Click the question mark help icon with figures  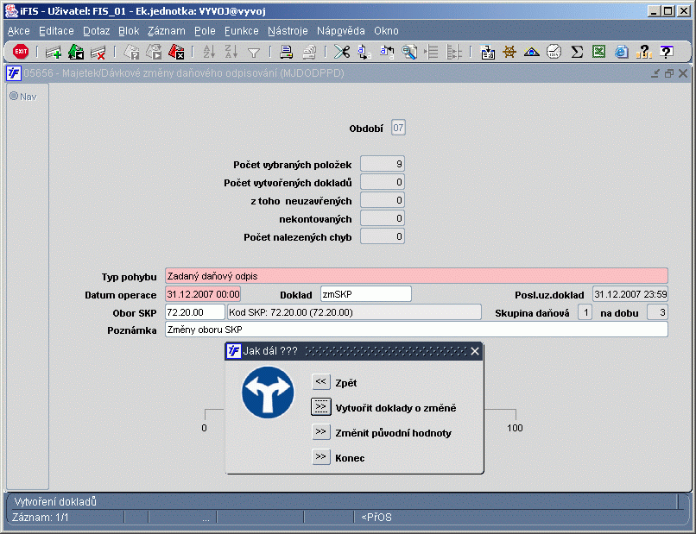pyautogui.click(x=643, y=53)
